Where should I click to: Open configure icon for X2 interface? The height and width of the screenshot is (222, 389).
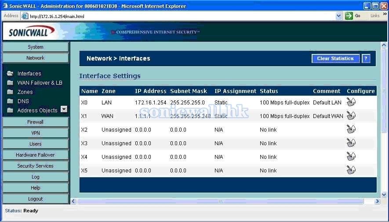coord(351,129)
